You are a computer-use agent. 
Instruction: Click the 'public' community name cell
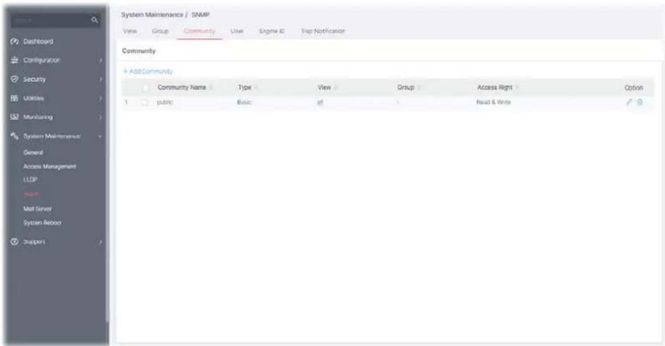[x=165, y=102]
